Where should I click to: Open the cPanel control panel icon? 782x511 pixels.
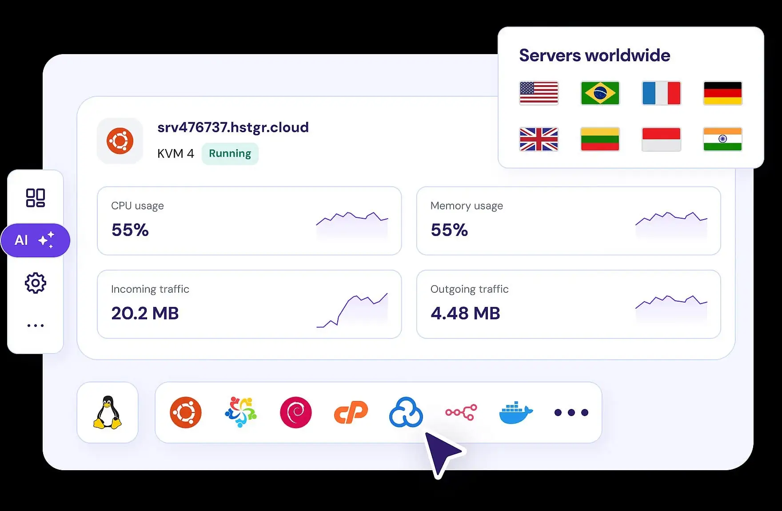pos(351,413)
